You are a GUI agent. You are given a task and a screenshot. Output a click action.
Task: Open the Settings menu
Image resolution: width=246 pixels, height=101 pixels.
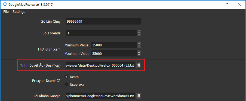19,12
